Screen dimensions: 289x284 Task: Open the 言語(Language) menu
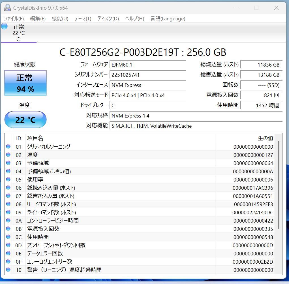point(168,19)
